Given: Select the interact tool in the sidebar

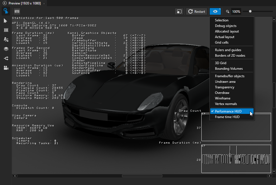Looking at the screenshot, I should (6, 11).
